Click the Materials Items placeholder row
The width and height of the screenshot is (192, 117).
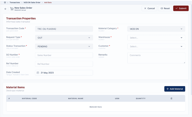coord(96,107)
